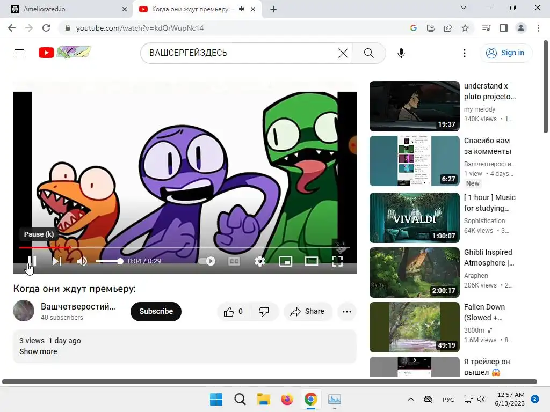This screenshot has width=550, height=412.
Task: View site information lock icon
Action: 68,28
